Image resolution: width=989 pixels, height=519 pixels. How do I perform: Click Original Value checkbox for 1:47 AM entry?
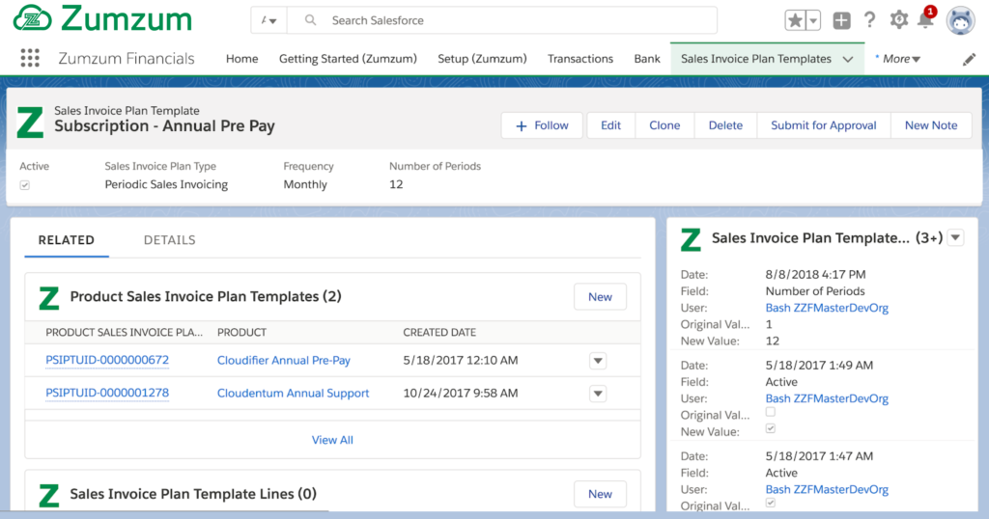pos(770,503)
